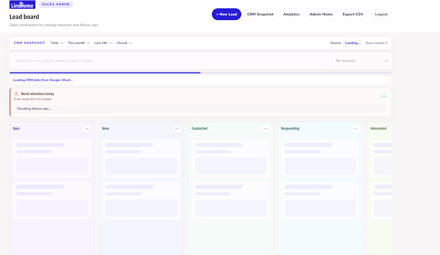Click the Checking follow-ups... row
This screenshot has width=440, height=255.
point(200,108)
